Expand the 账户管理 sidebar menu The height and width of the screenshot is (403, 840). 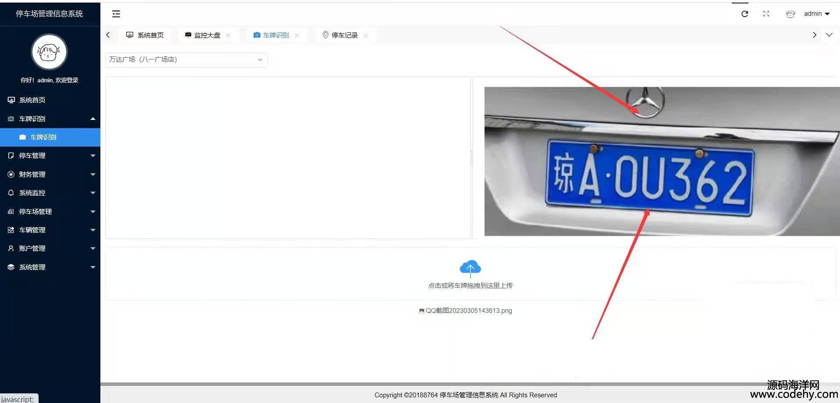50,249
